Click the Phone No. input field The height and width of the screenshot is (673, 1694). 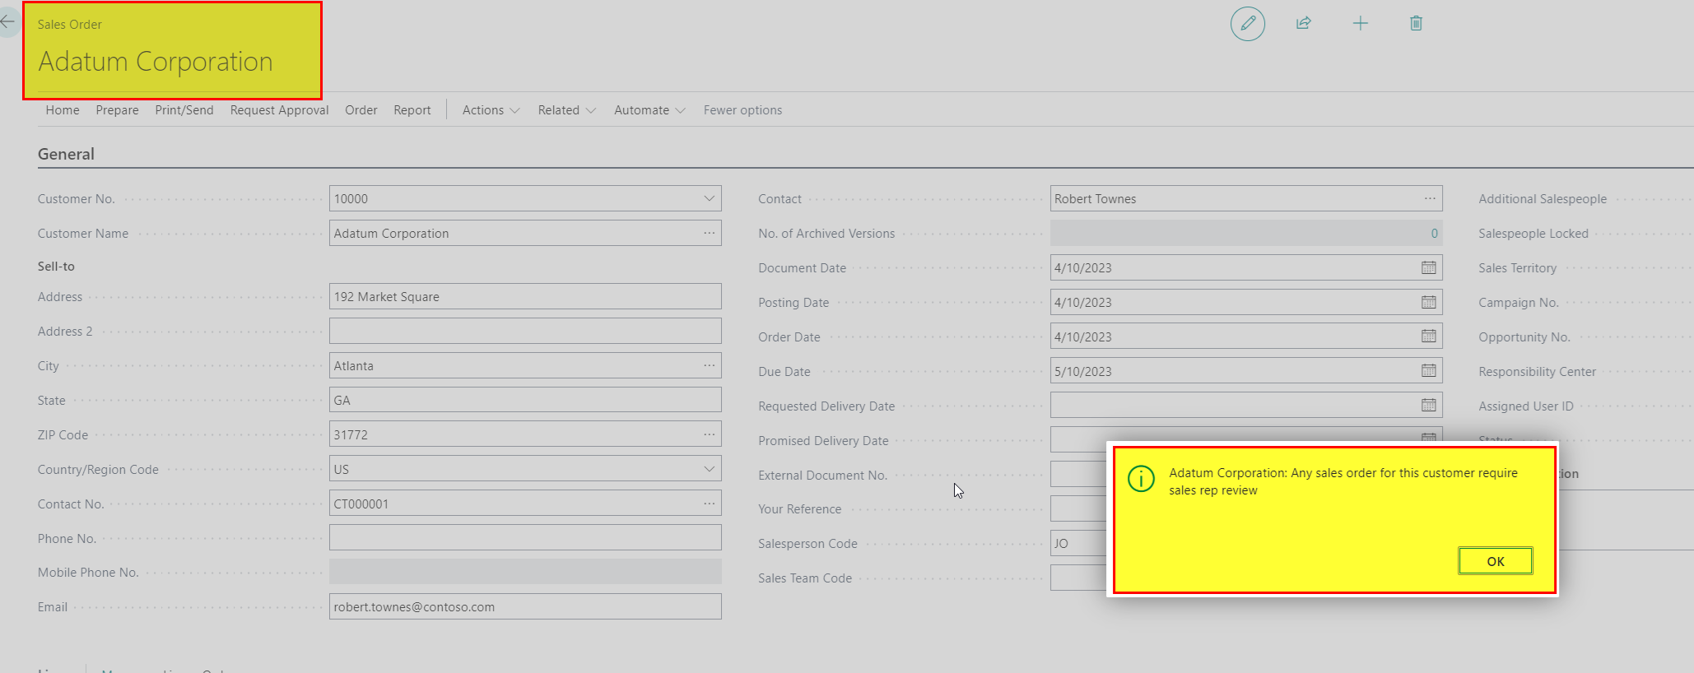pos(525,537)
